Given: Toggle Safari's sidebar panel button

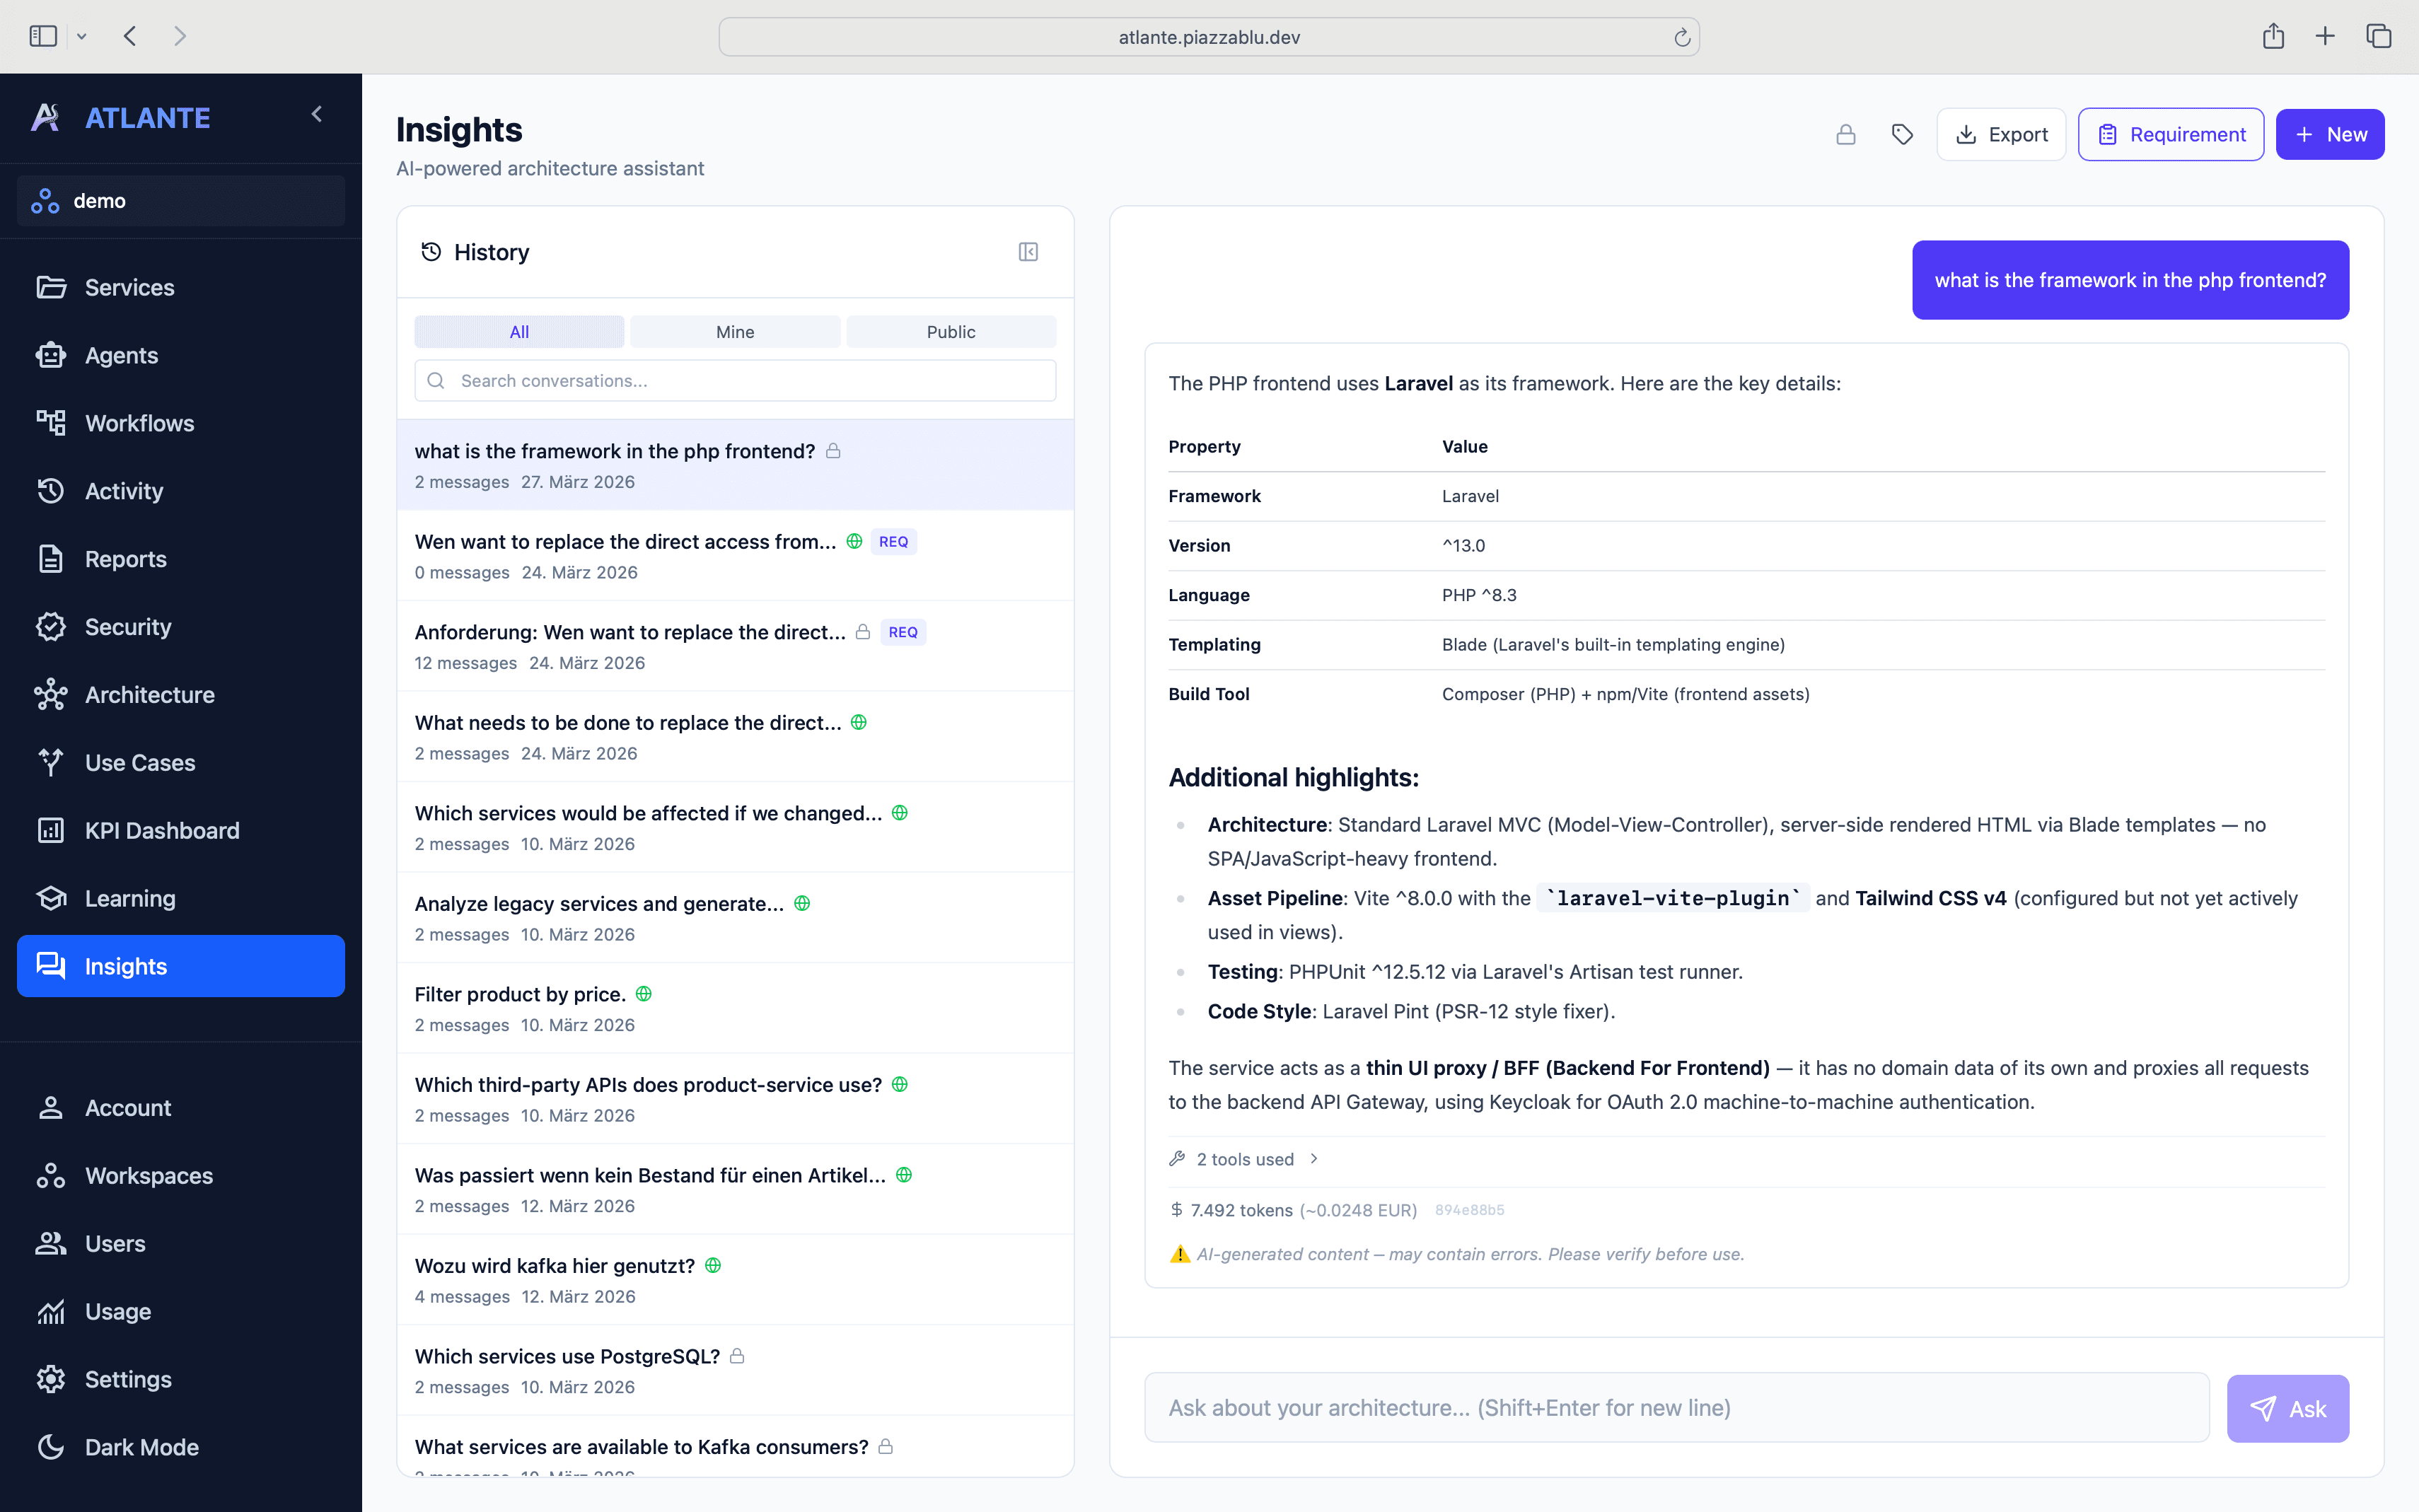Looking at the screenshot, I should (43, 37).
